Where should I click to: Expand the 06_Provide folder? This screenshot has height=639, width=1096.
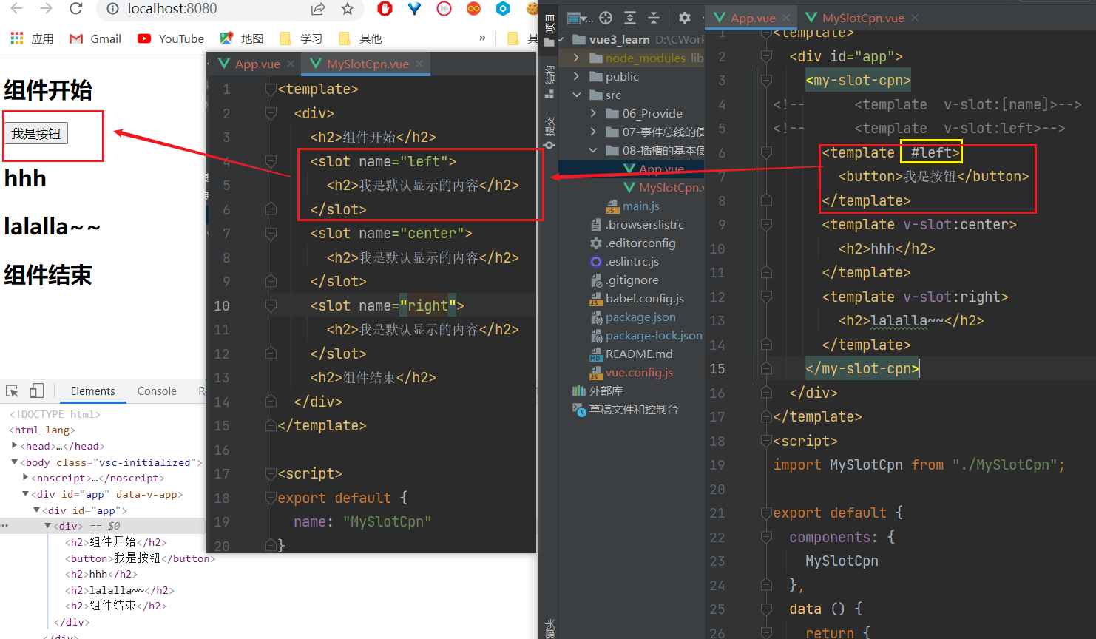pyautogui.click(x=593, y=113)
